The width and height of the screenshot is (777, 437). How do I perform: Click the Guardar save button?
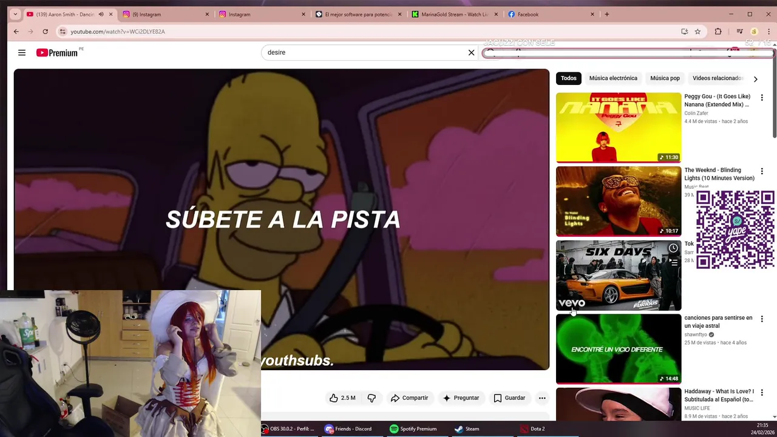pyautogui.click(x=509, y=398)
